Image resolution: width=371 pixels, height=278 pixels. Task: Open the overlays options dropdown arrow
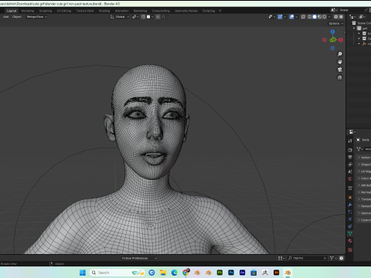point(297,17)
